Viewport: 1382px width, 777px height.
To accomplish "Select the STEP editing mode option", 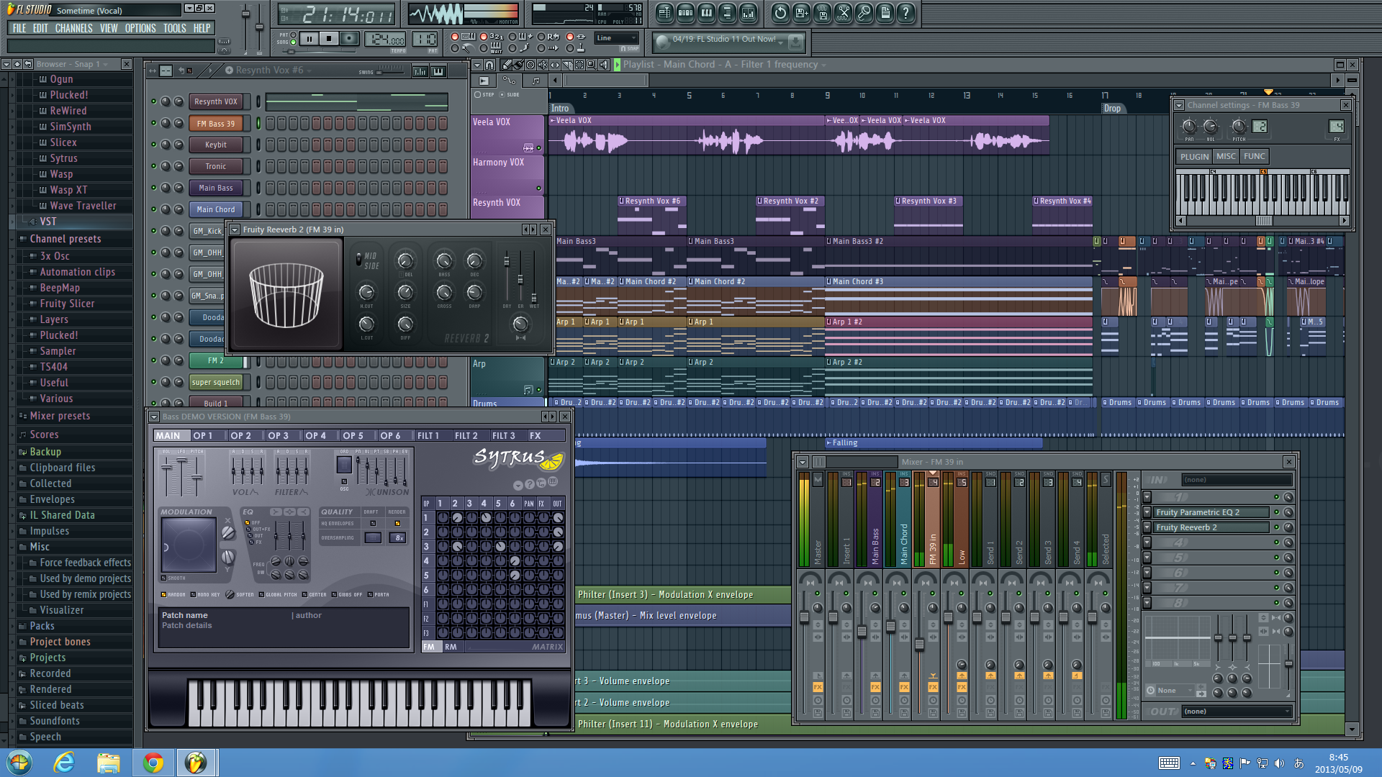I will pos(477,94).
